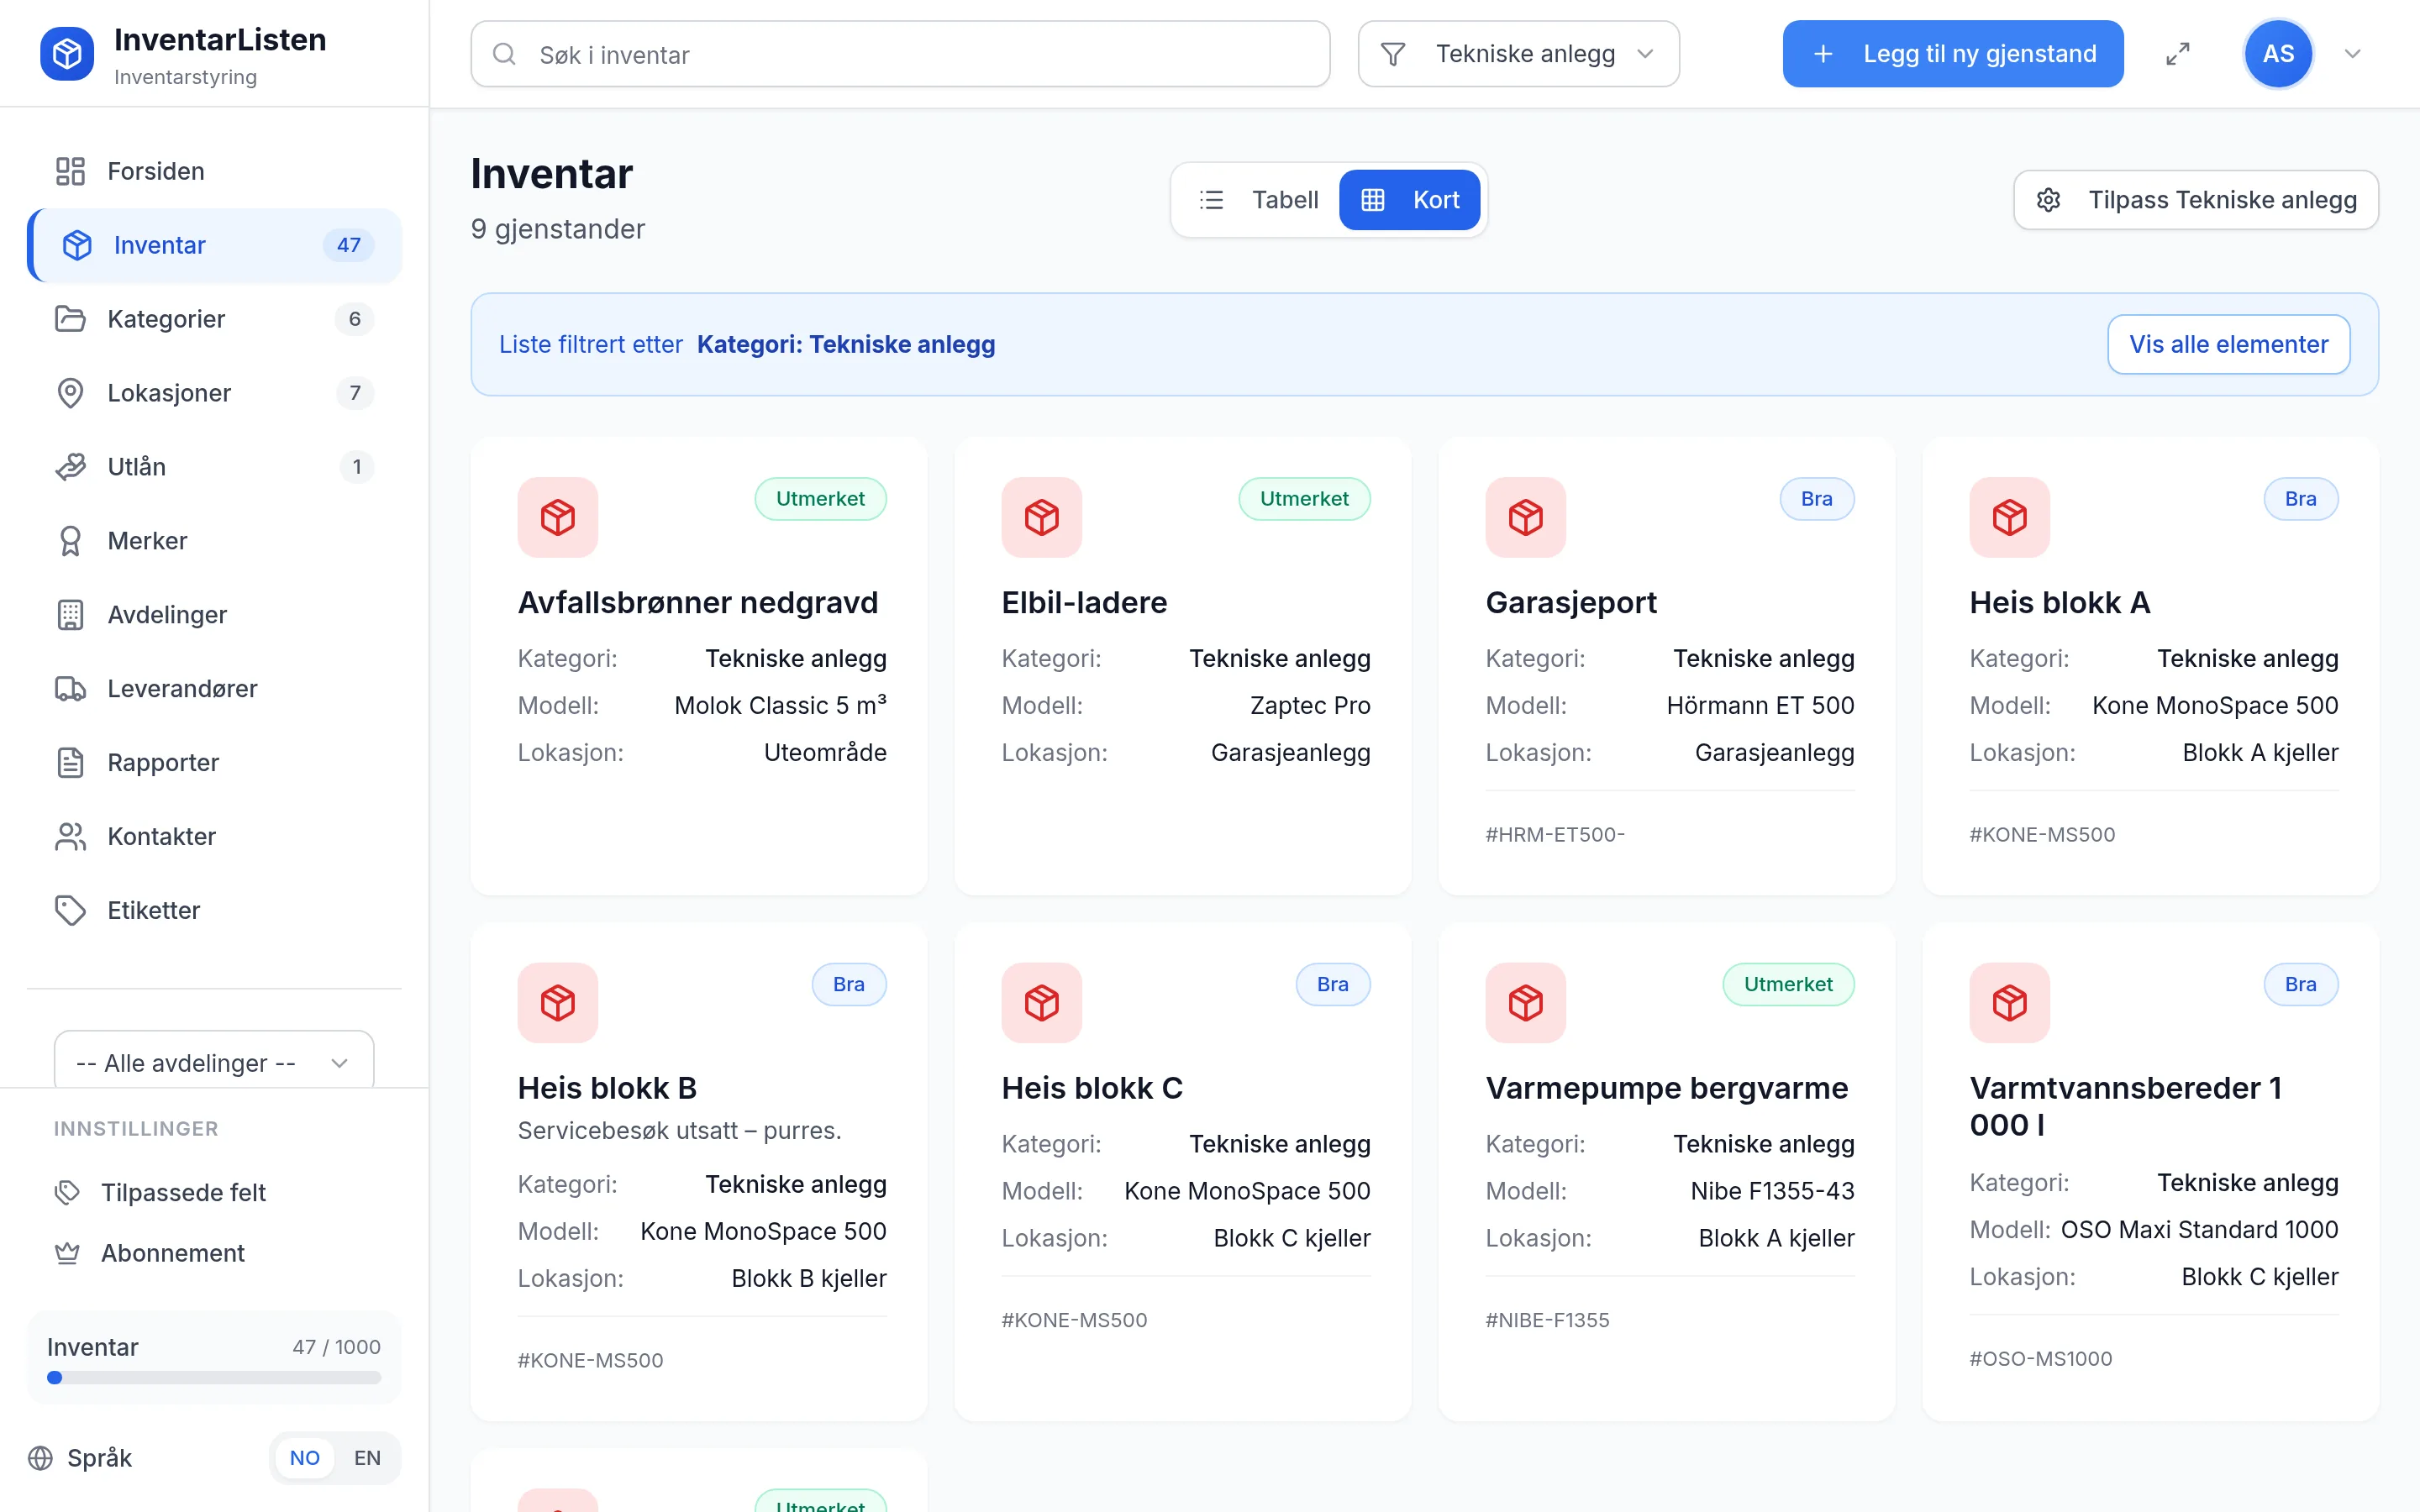
Task: Click Zaptec Pro model value
Action: [1310, 706]
